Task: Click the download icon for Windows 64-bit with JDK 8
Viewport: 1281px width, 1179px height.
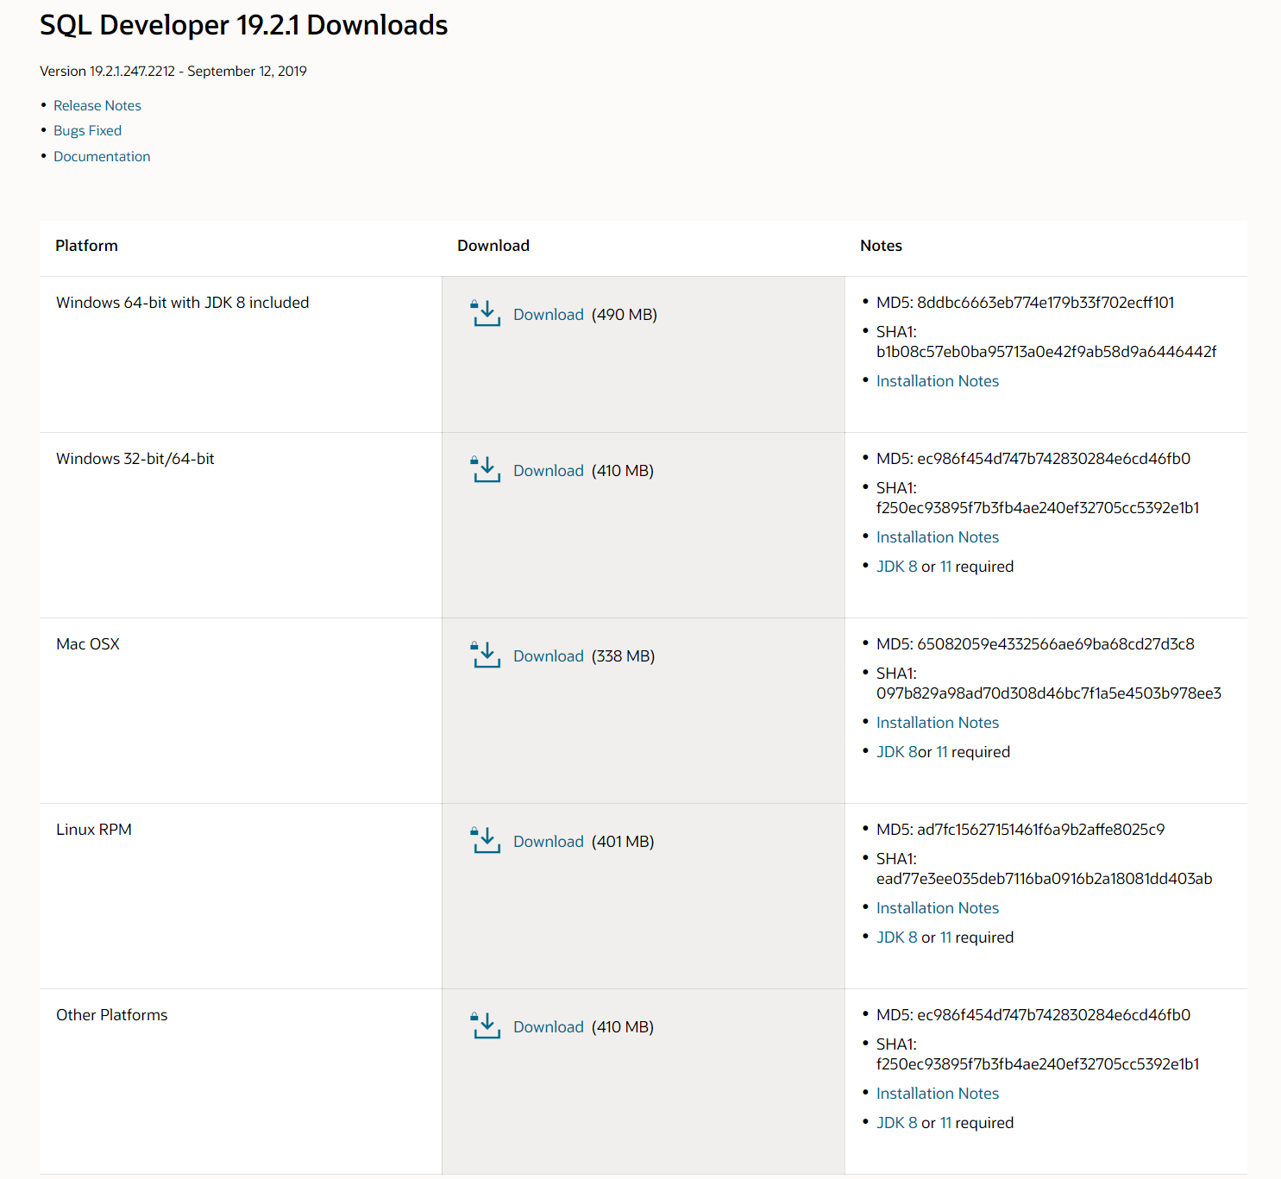Action: point(486,313)
